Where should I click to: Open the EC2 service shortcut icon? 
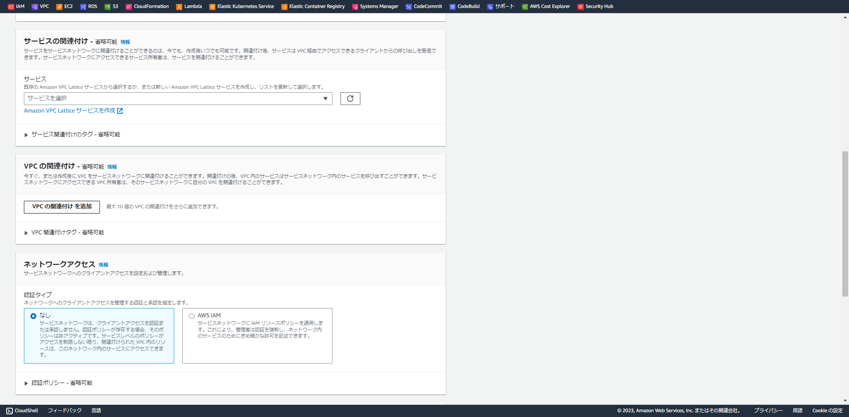(59, 7)
